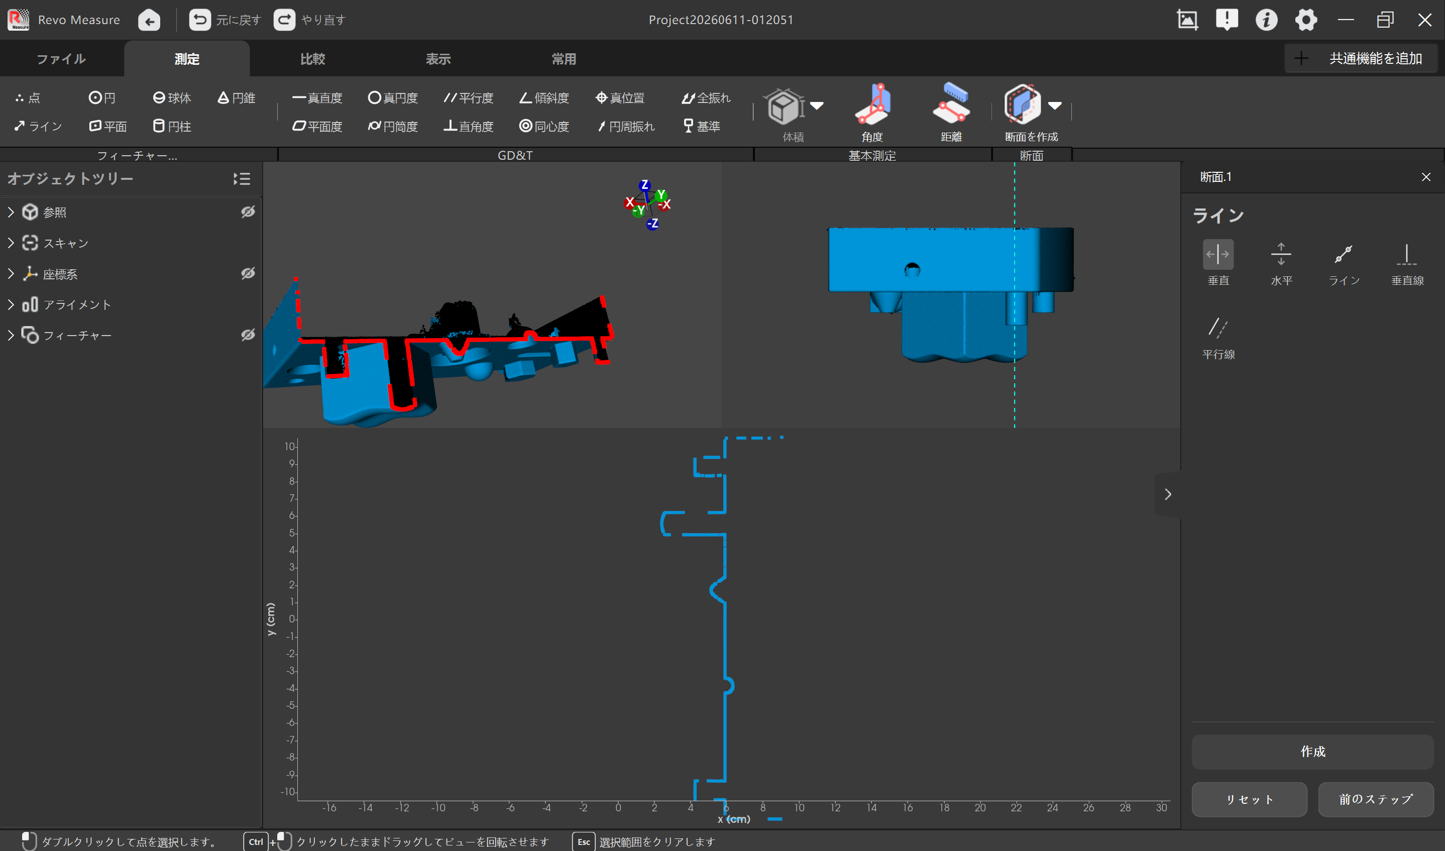This screenshot has width=1445, height=851.
Task: Switch to the 比較 tab
Action: click(x=312, y=58)
